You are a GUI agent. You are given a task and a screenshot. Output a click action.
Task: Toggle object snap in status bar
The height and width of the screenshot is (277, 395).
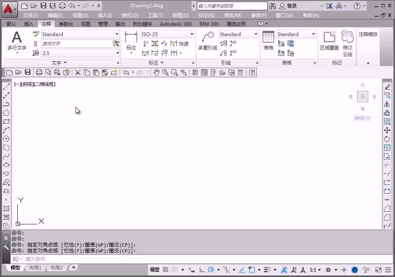coord(252,270)
